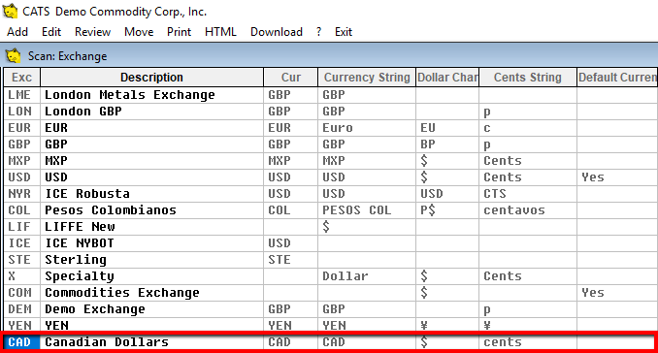Click the Default Currency column header
The height and width of the screenshot is (353, 658).
(x=617, y=78)
